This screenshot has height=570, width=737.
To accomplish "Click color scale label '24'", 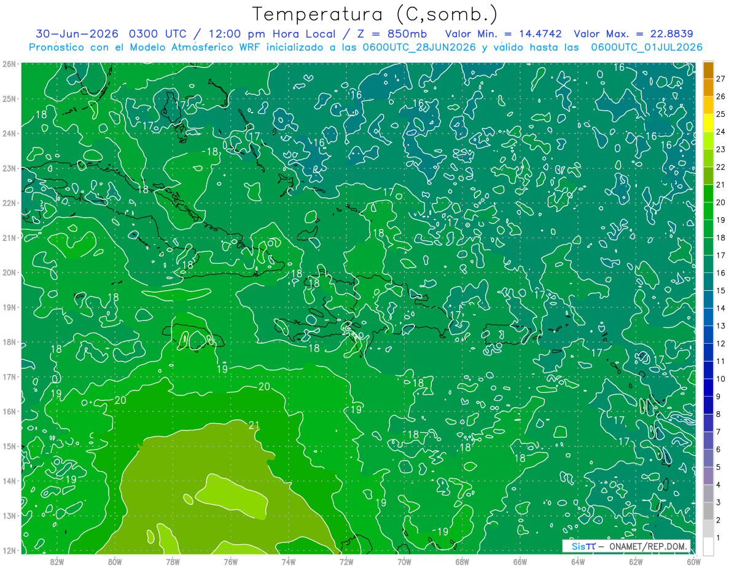I will pyautogui.click(x=720, y=132).
